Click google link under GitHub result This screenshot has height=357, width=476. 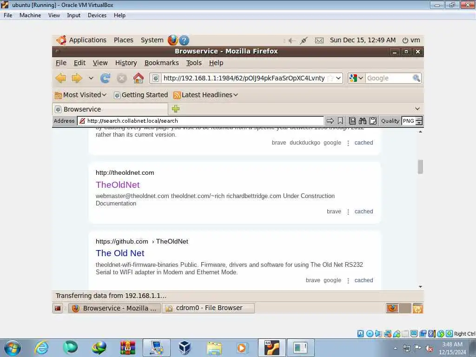(332, 280)
